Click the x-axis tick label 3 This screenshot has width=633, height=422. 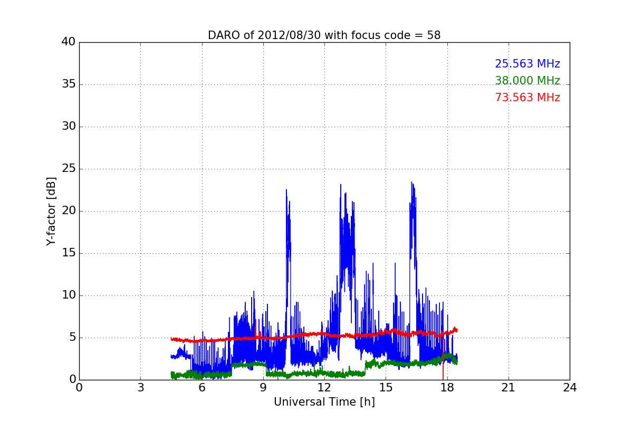tap(140, 387)
